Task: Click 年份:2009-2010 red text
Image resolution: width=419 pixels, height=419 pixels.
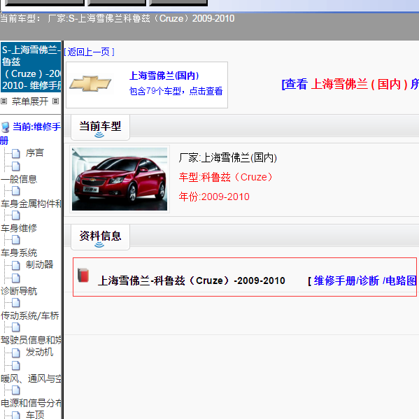Action: 214,197
